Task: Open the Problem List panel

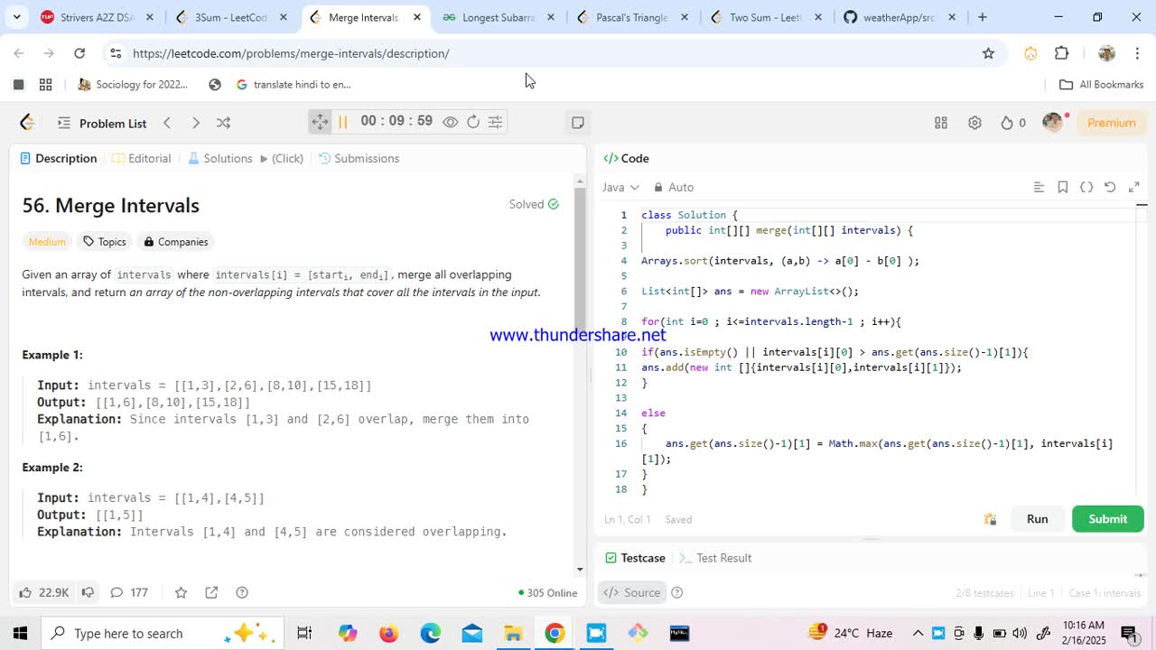Action: coord(101,123)
